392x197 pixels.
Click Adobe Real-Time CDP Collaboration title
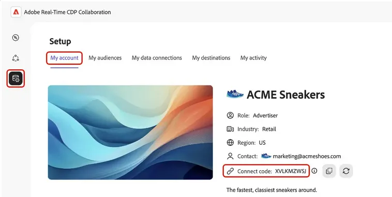point(67,12)
